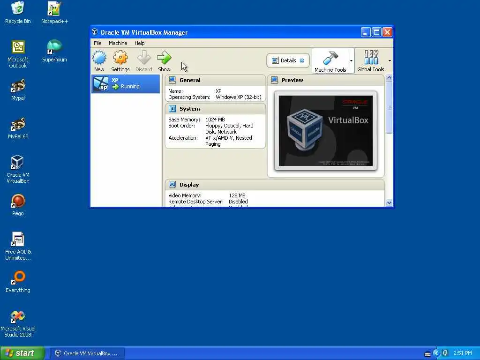Open the File menu
This screenshot has width=480, height=360.
pyautogui.click(x=97, y=43)
